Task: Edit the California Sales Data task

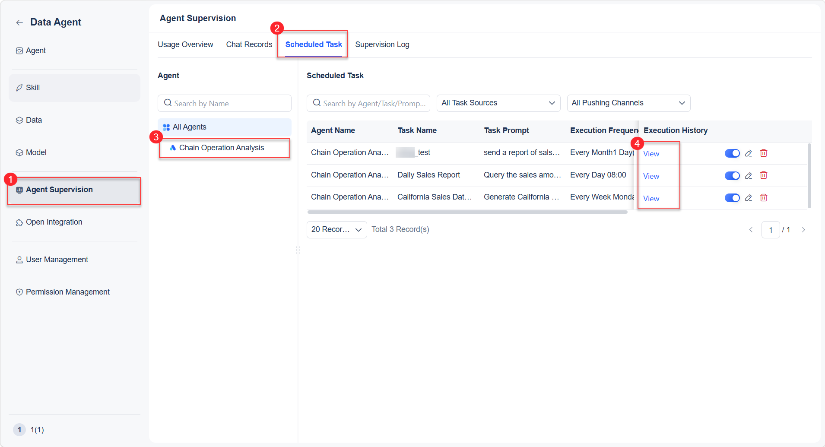Action: coord(749,198)
